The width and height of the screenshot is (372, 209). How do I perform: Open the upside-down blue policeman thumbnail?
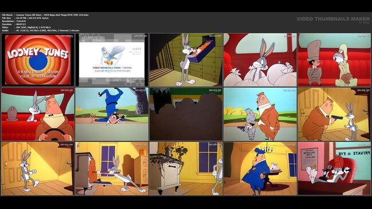coord(112,114)
